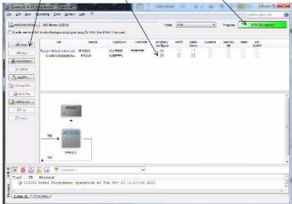This screenshot has width=292, height=204.
Task: Expand the message search dropdown chevron
Action: tap(143, 170)
